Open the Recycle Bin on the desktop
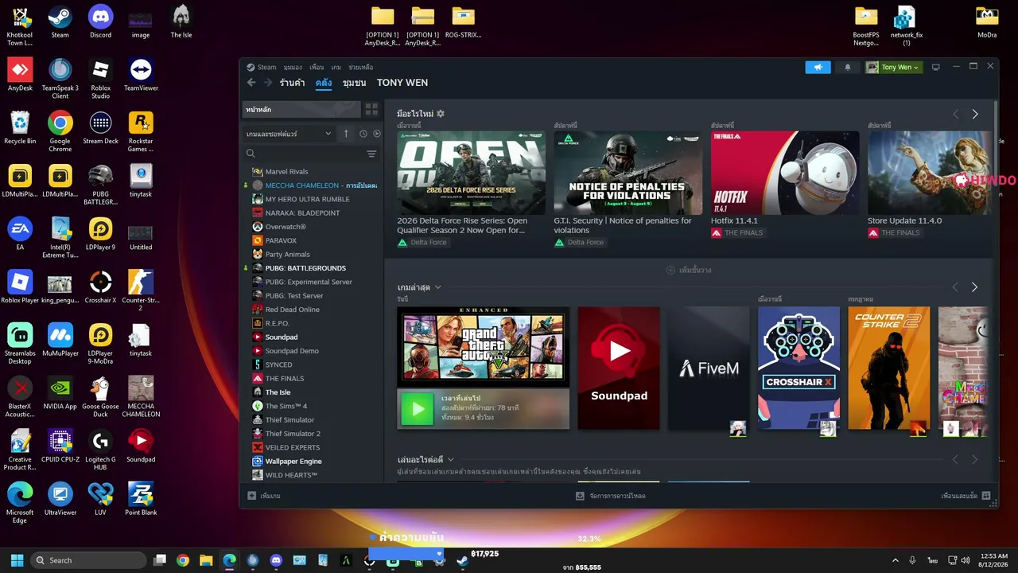This screenshot has height=573, width=1018. tap(20, 128)
